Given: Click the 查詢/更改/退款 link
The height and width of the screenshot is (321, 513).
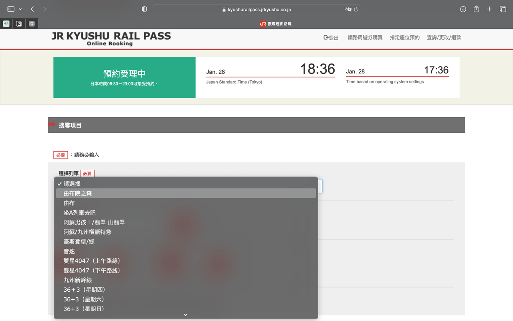Looking at the screenshot, I should [x=444, y=37].
